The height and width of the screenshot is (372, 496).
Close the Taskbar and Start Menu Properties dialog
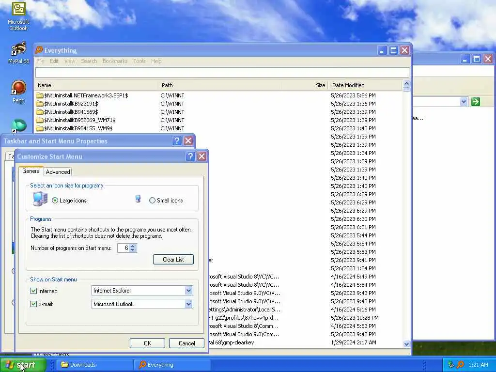(x=188, y=140)
